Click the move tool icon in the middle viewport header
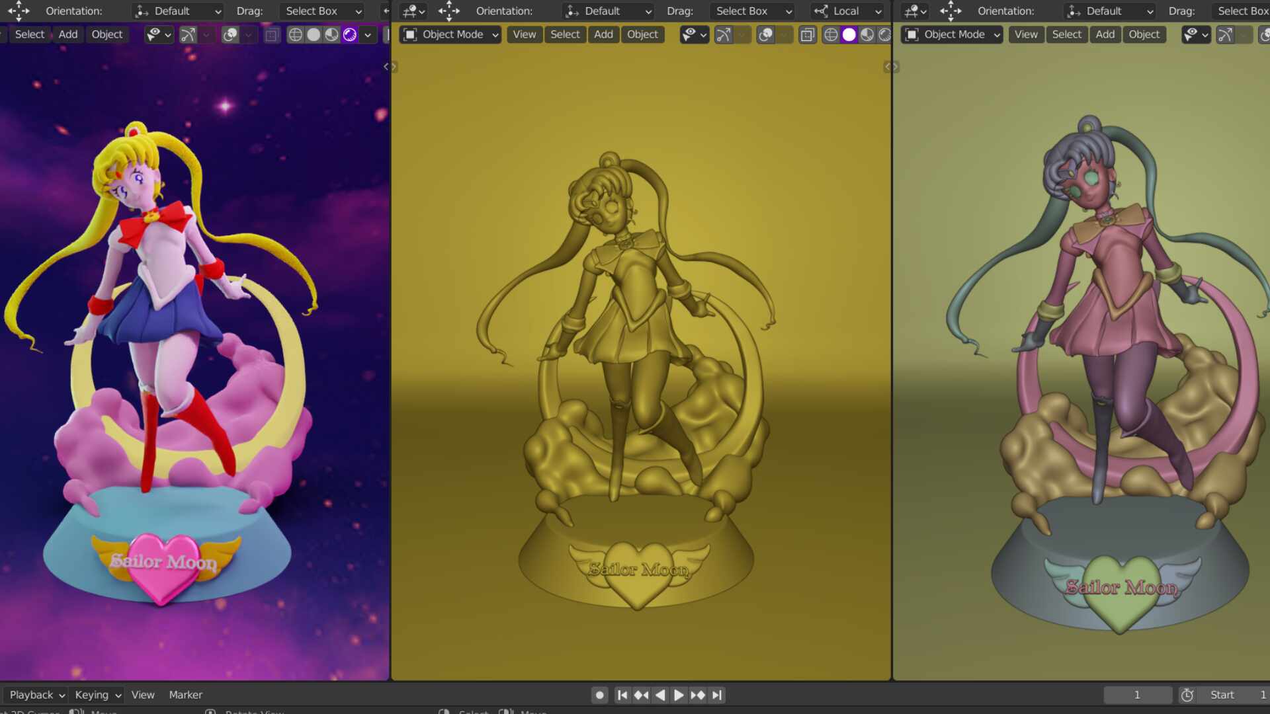1270x714 pixels. point(448,11)
